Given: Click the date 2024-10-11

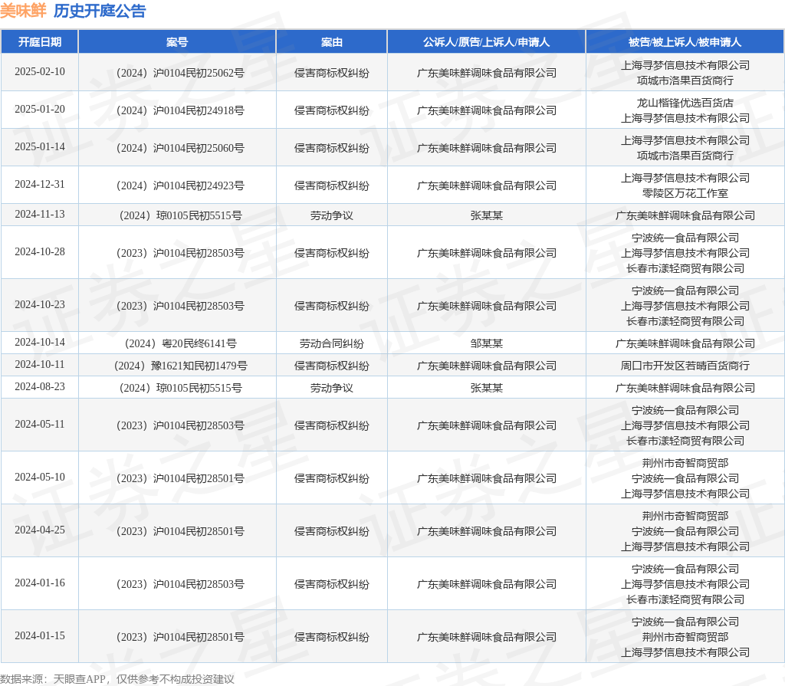Looking at the screenshot, I should point(40,365).
